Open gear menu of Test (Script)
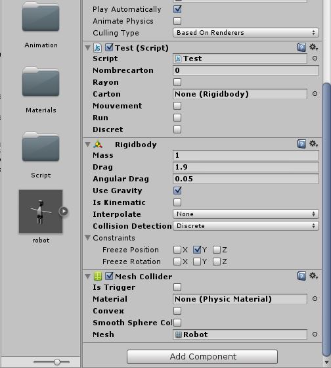Viewport: 331px width, 368px height. coord(313,47)
